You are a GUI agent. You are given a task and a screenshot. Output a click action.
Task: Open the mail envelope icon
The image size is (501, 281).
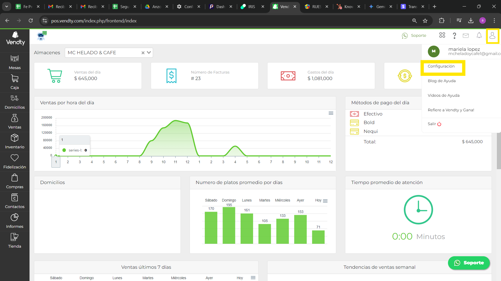466,35
